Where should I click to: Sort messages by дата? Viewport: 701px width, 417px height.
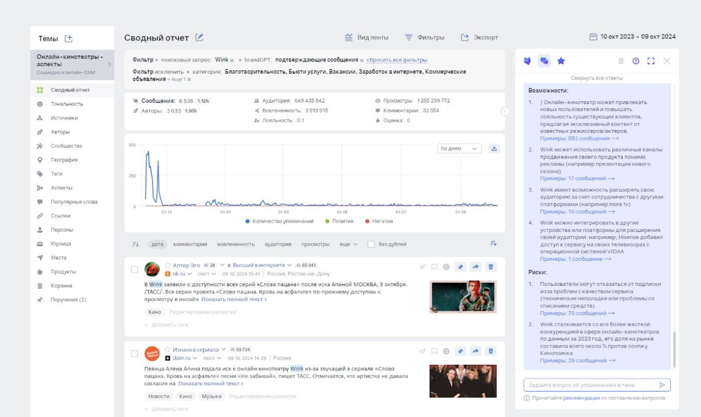tap(157, 244)
